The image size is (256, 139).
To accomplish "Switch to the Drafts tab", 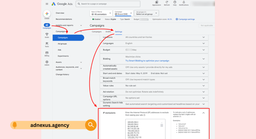I will click(108, 32).
